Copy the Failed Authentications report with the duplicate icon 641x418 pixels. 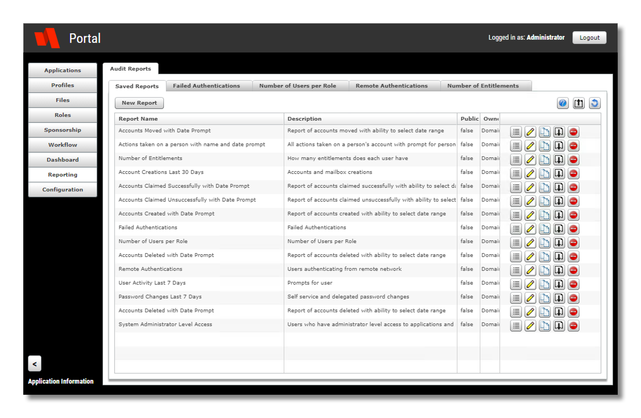(544, 228)
